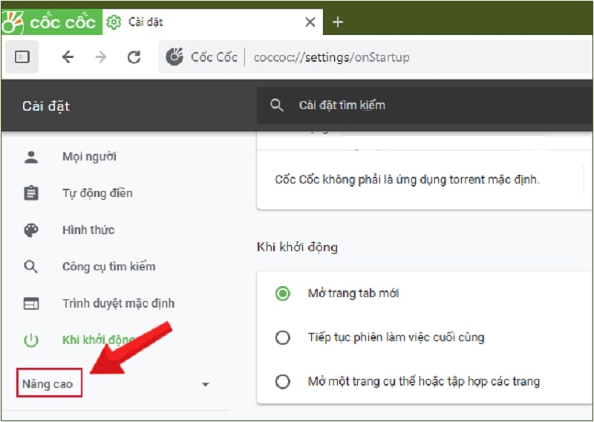Click the settings gear icon on the Cài đặt tab

tap(114, 22)
